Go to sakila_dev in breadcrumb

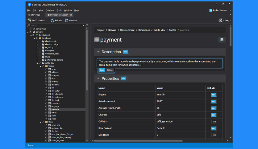(159, 30)
